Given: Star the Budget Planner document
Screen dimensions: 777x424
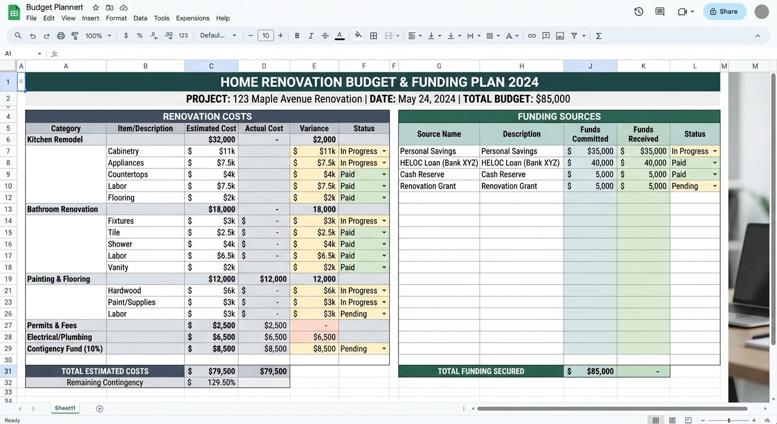Looking at the screenshot, I should click(95, 7).
